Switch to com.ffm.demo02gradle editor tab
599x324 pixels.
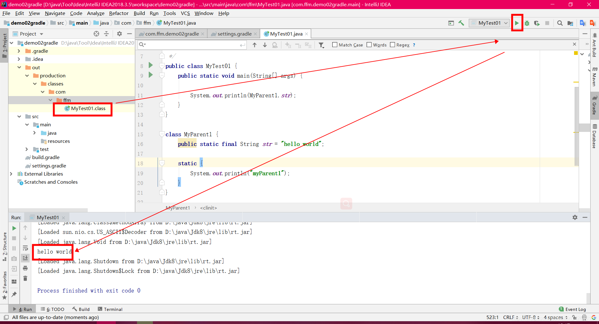172,34
